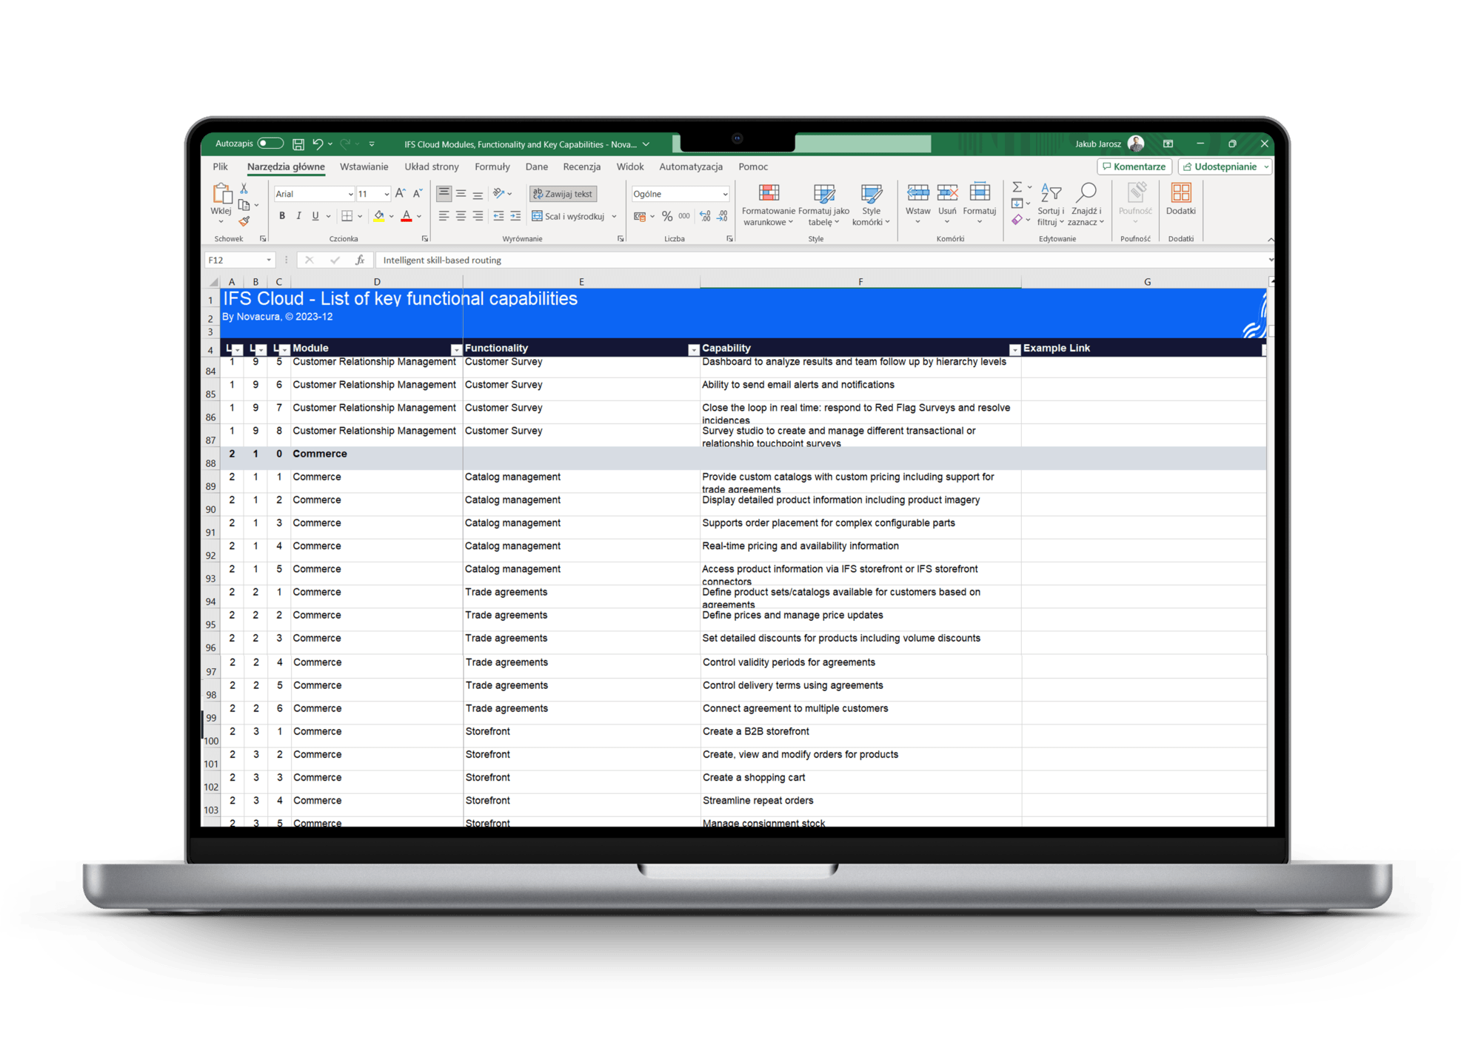
Task: Switch to the Formuły tab
Action: [492, 167]
